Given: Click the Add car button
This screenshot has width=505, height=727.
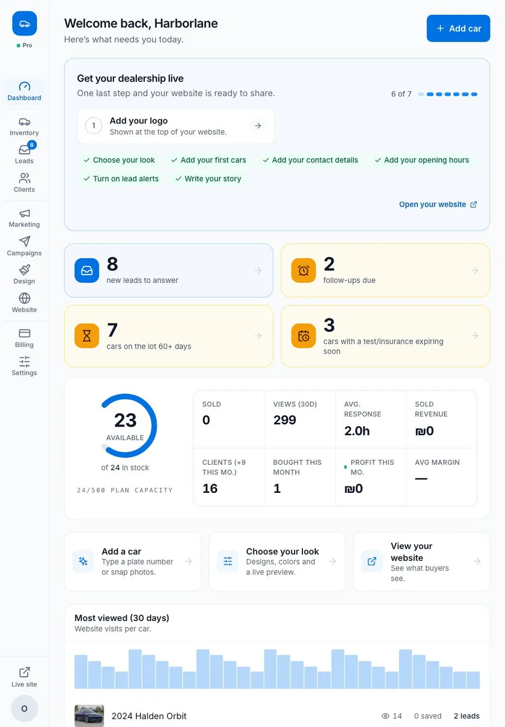Looking at the screenshot, I should [x=458, y=28].
